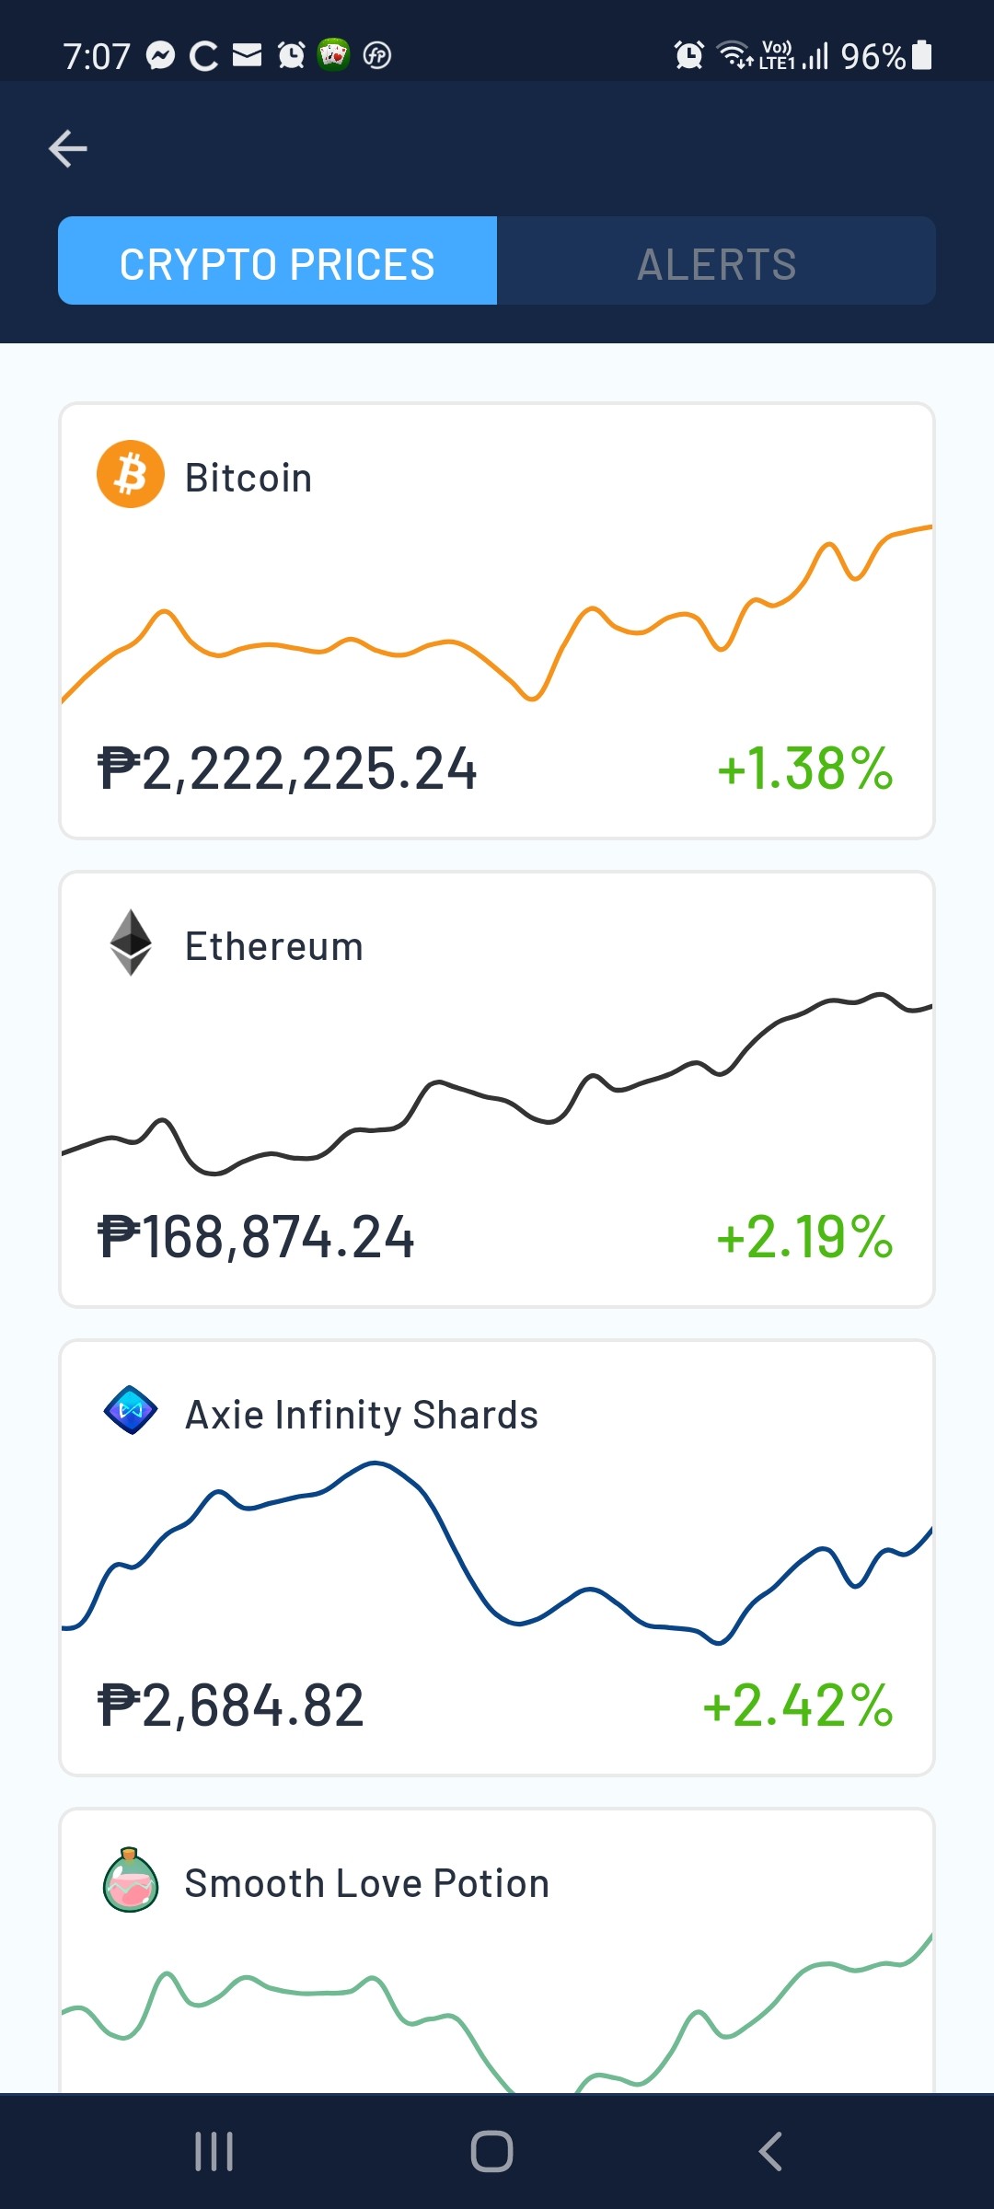
Task: Tap the Smooth Love Potion green chart
Action: pyautogui.click(x=497, y=2013)
